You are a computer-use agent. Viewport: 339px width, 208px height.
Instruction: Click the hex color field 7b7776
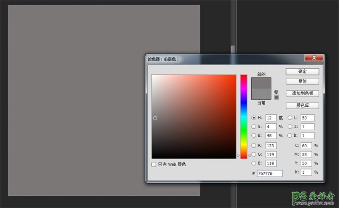270,173
